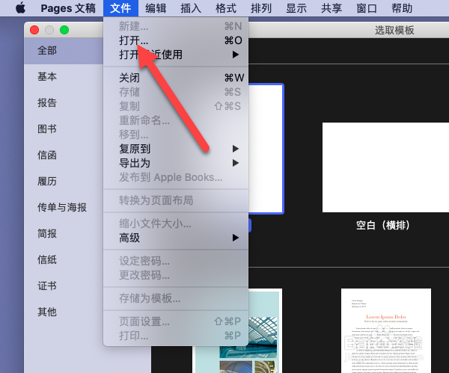Open the 排列 menu
The height and width of the screenshot is (373, 449).
click(x=261, y=8)
